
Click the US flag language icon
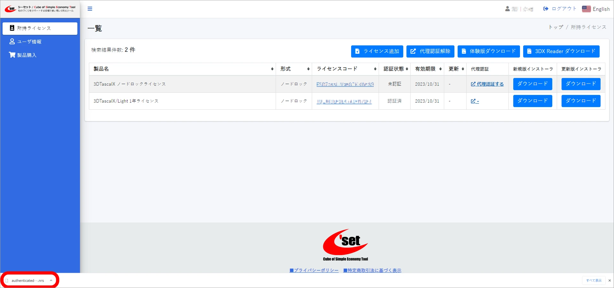point(586,9)
